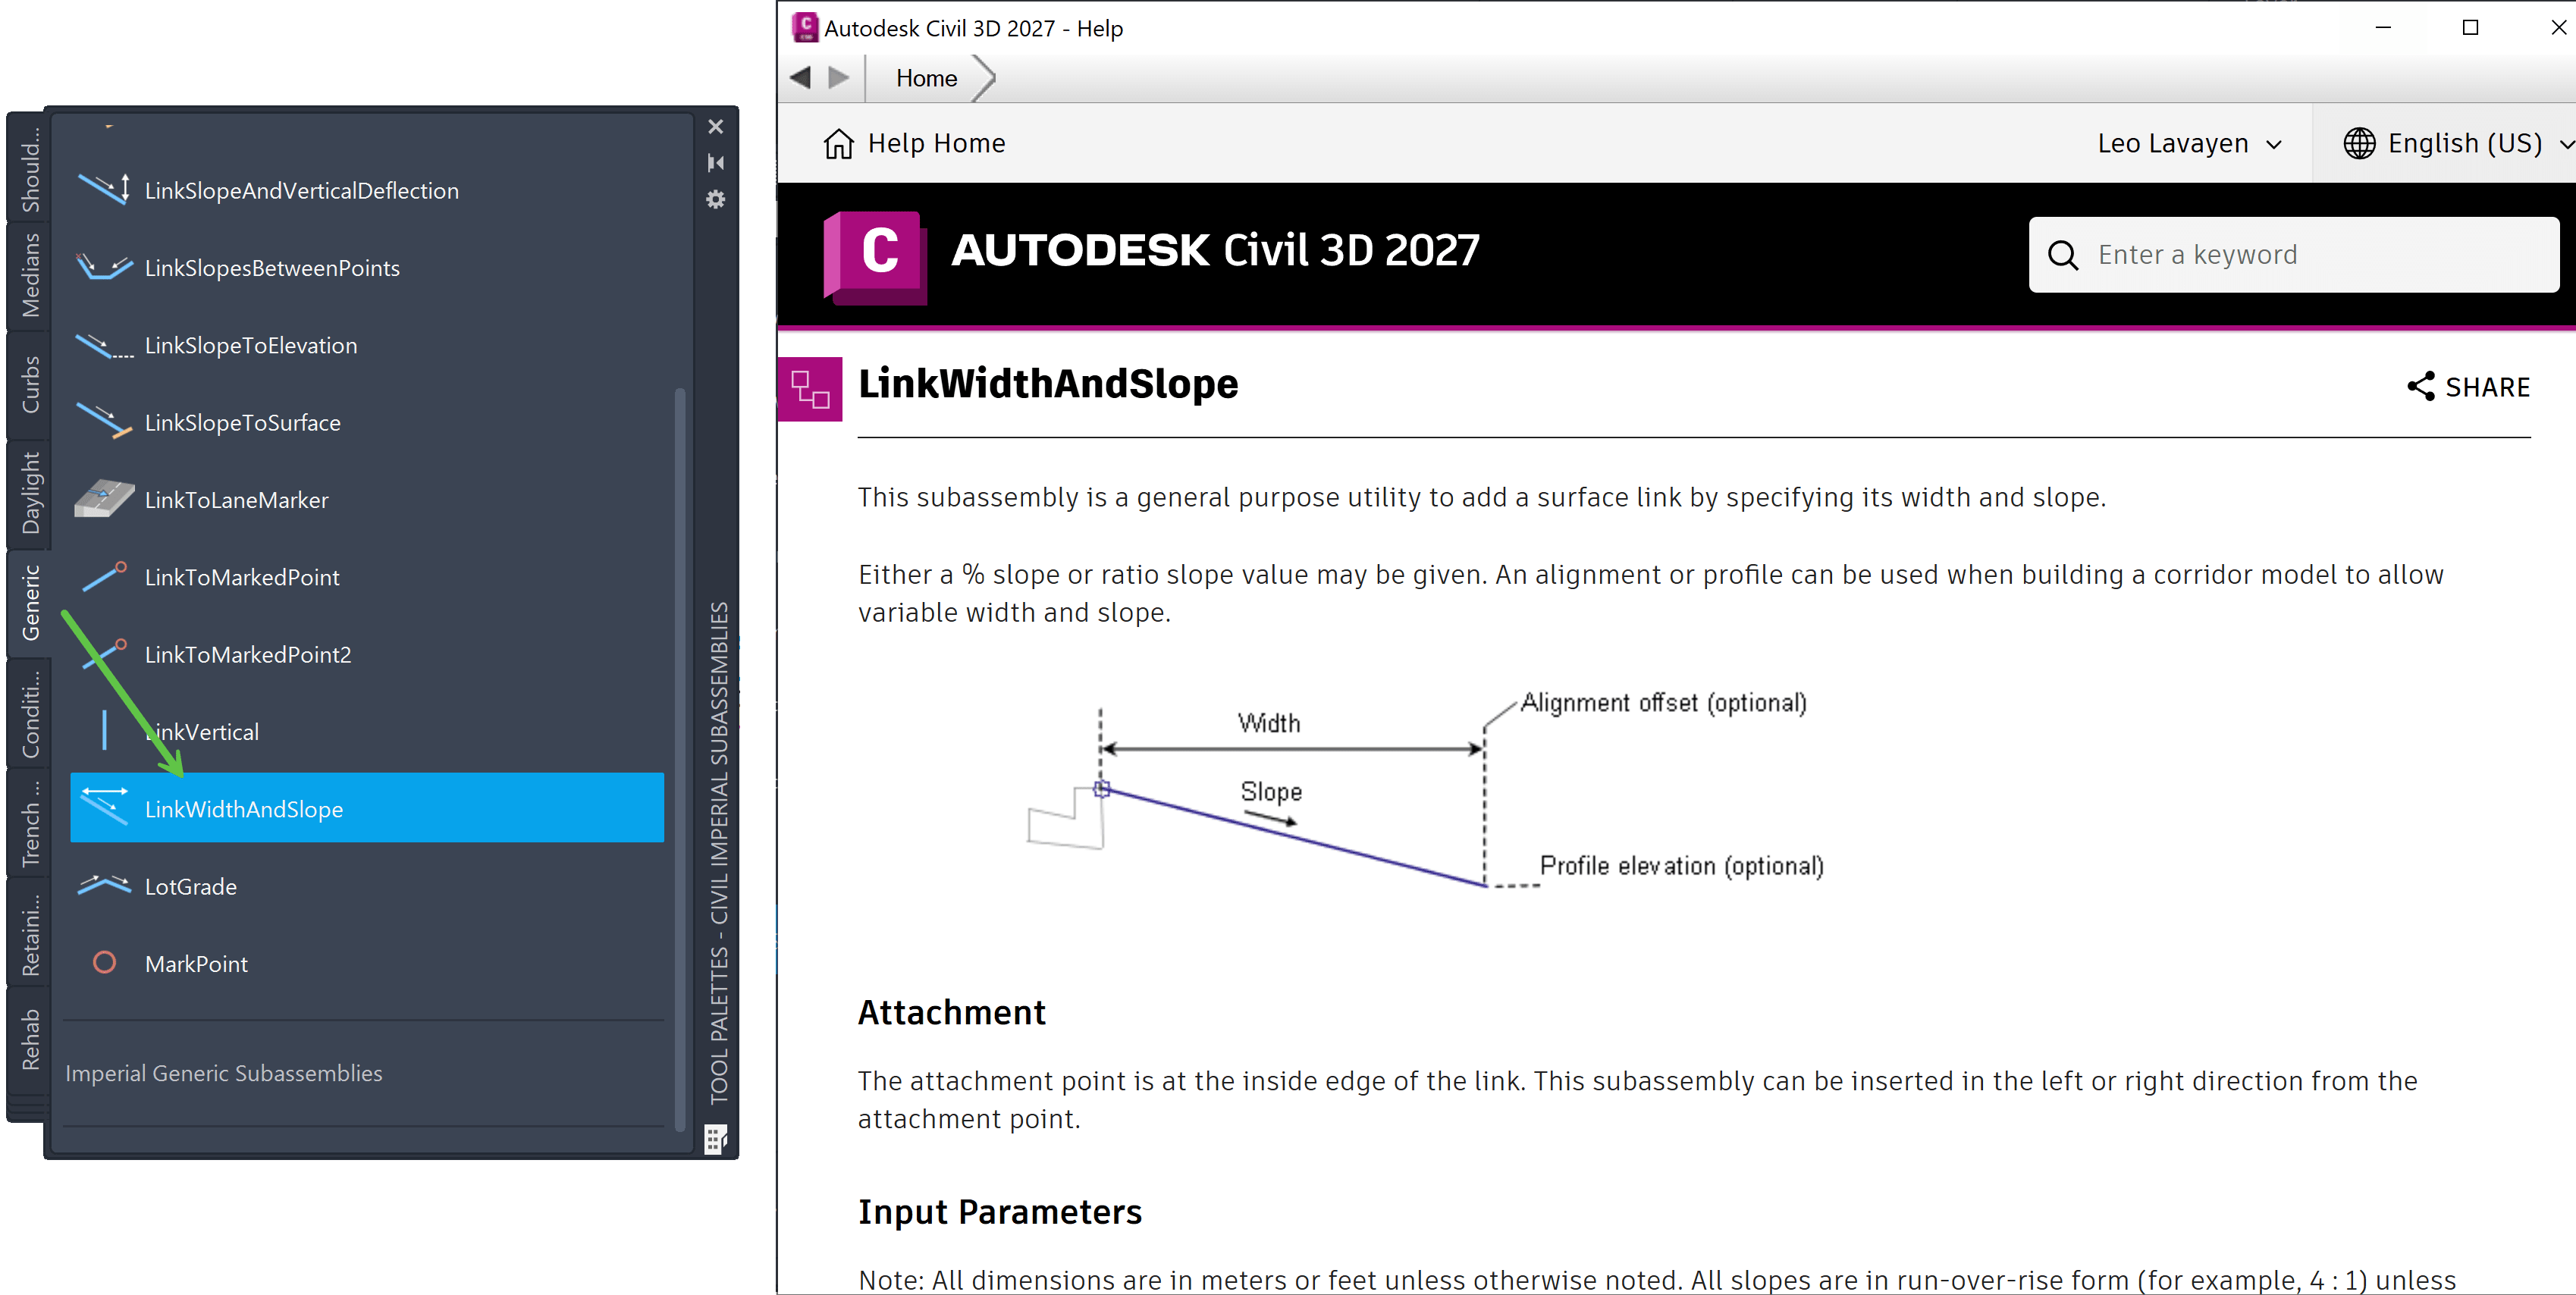The image size is (2576, 1295).
Task: Pick the LinkSlopesBetweenPoints subassembly icon
Action: [104, 267]
